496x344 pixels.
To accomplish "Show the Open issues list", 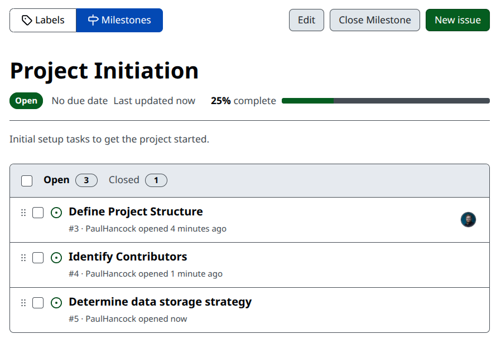I will (x=70, y=180).
